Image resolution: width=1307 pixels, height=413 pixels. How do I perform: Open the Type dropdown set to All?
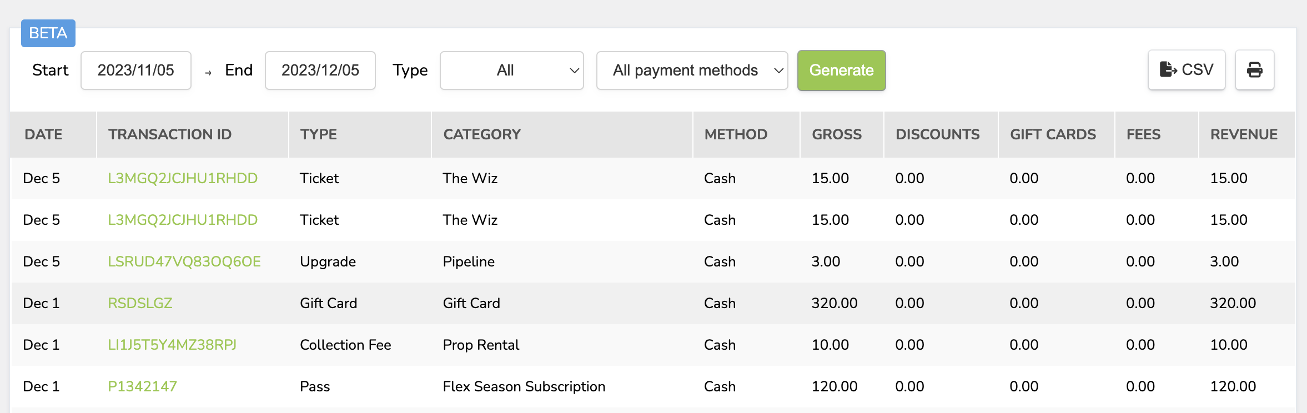[x=511, y=70]
